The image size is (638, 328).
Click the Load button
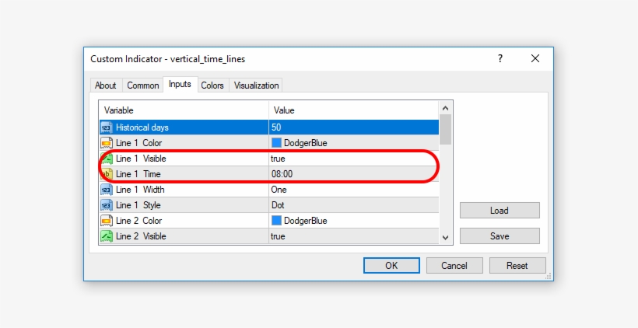(499, 211)
